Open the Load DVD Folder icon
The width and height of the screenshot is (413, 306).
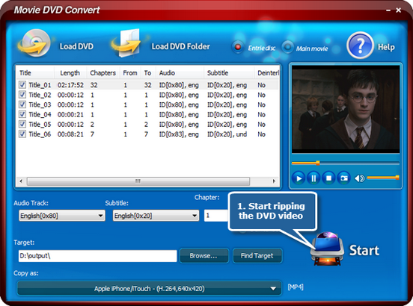126,43
